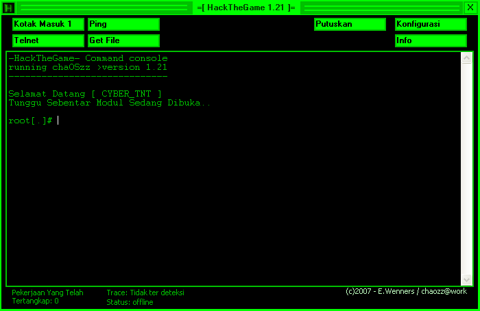Click the console scrollbar track
480x311 pixels.
pos(466,169)
